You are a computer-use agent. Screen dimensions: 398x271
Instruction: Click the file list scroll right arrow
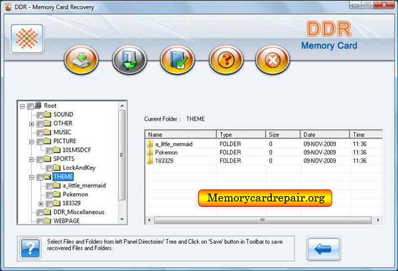pos(378,220)
